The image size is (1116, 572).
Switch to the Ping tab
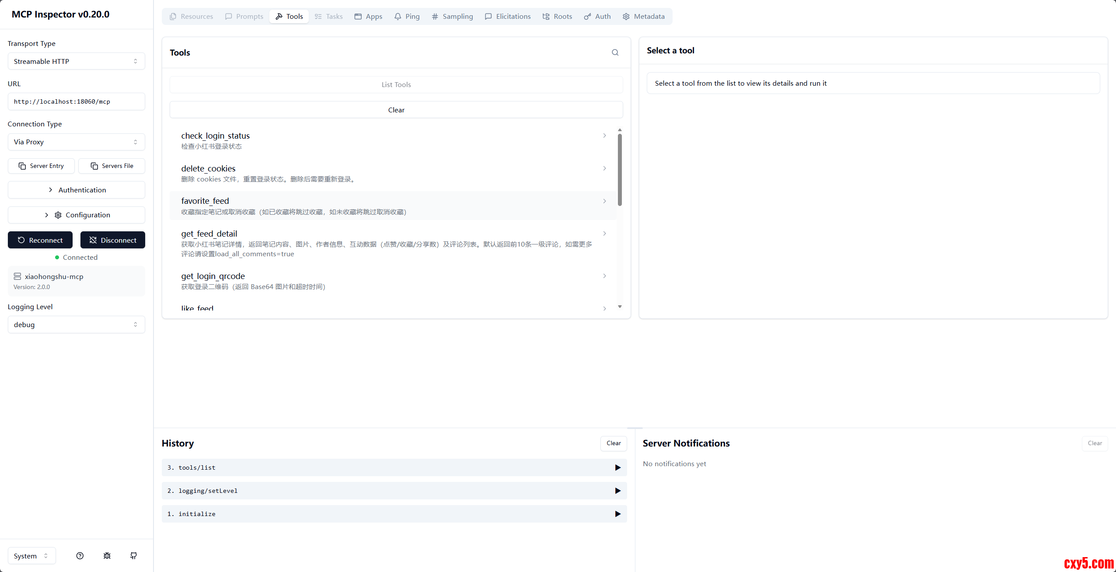[407, 17]
